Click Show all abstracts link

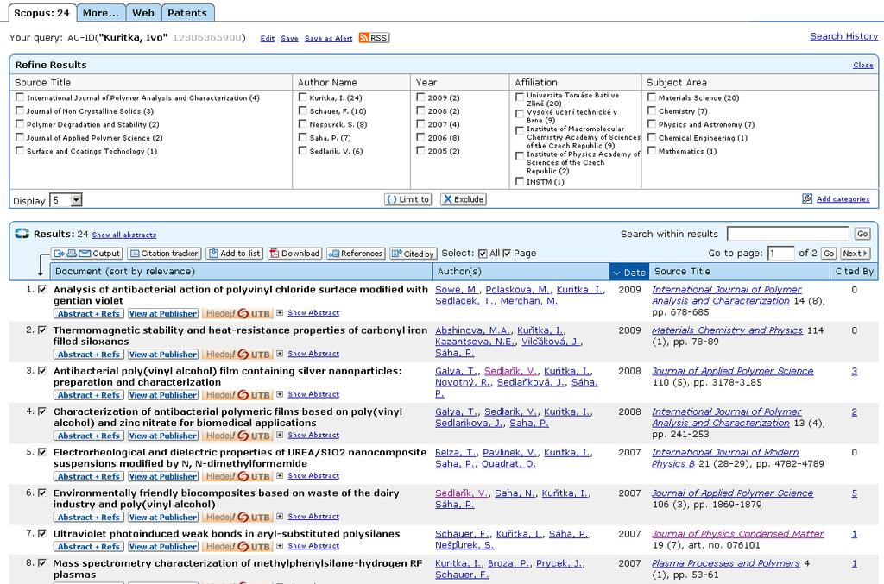click(x=124, y=235)
